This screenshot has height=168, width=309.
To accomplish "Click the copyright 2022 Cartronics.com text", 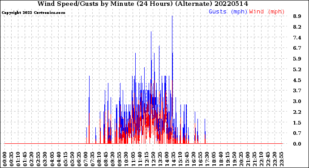I will (x=33, y=13).
